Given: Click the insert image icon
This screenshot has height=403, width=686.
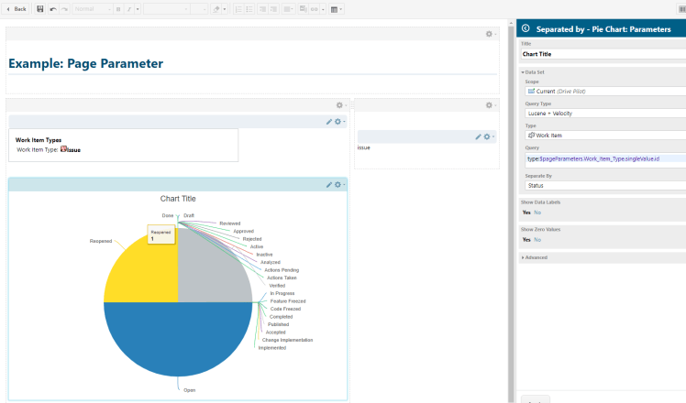Looking at the screenshot, I should (x=304, y=9).
